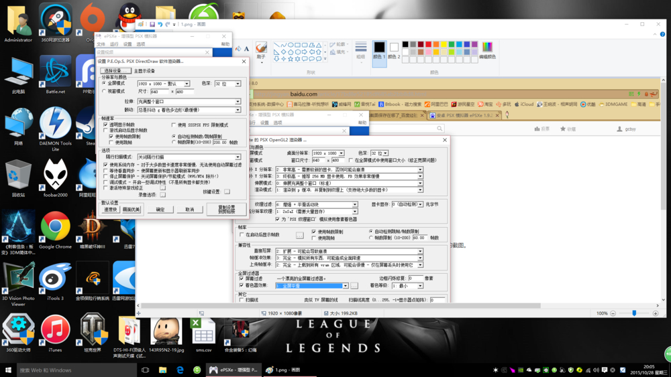Open the ePSXe 文件 menu
Image resolution: width=671 pixels, height=377 pixels.
[101, 44]
